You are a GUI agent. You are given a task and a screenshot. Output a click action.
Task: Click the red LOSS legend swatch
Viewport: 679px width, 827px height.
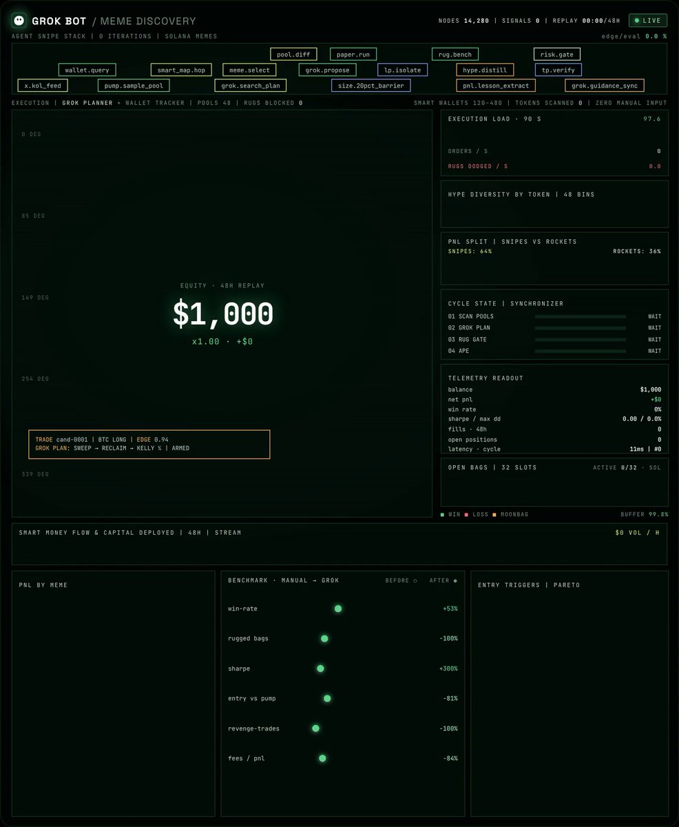click(x=466, y=515)
